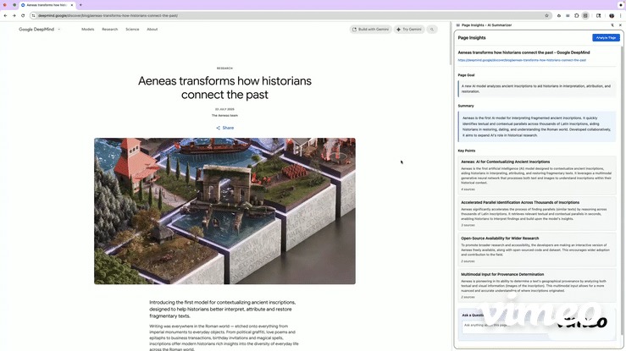Open 'Multimodal Input for Provenance Determination' card
Screen dimensions: 626x351
point(536,285)
